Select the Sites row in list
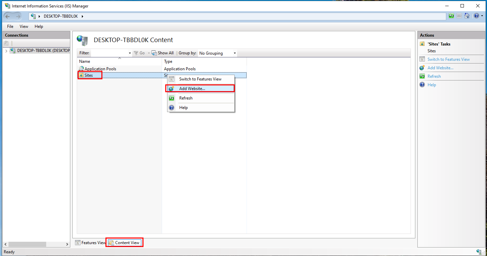The height and width of the screenshot is (256, 487). [x=89, y=75]
